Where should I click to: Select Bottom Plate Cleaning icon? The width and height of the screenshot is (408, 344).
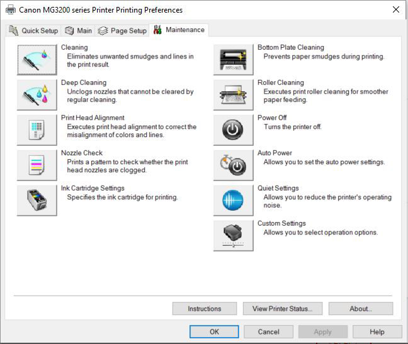[x=233, y=60]
